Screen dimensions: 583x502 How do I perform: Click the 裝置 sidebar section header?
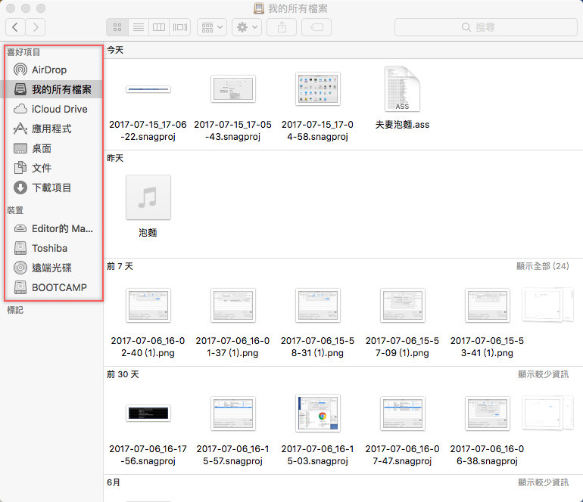15,210
